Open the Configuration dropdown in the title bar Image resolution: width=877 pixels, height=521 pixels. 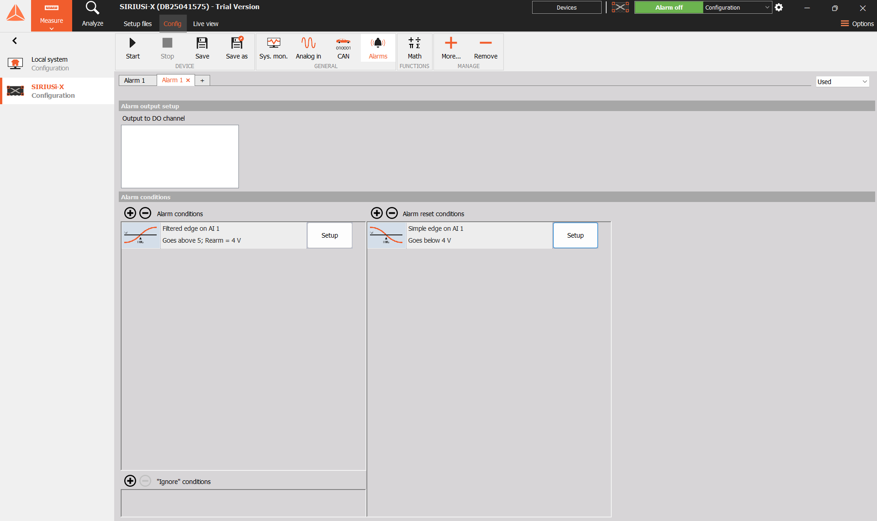737,7
